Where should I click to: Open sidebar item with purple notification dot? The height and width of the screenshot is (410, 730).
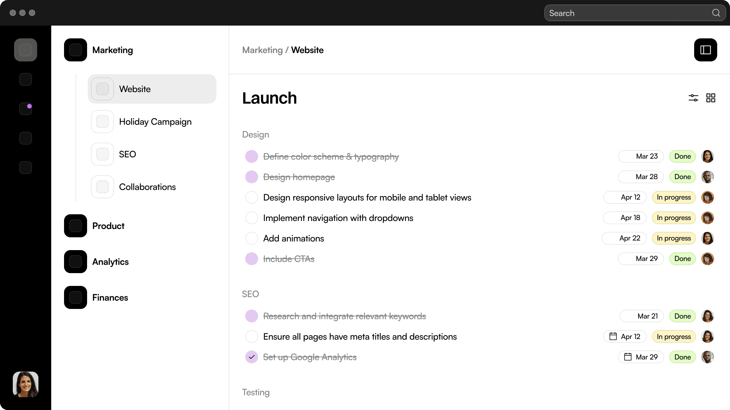tap(26, 109)
